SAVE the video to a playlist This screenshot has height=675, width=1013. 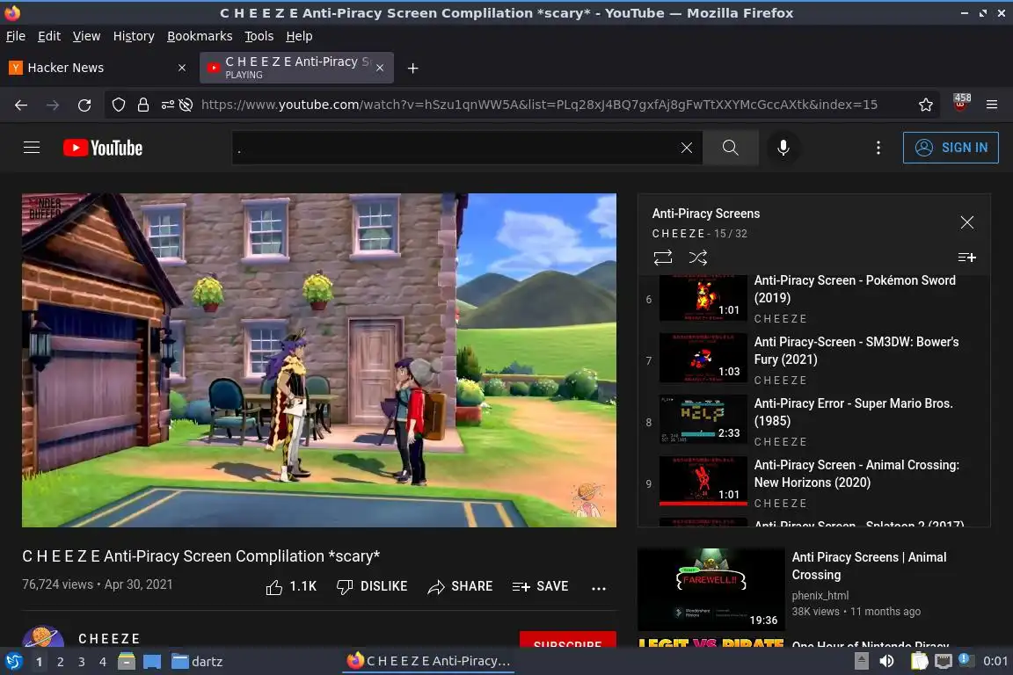(540, 586)
